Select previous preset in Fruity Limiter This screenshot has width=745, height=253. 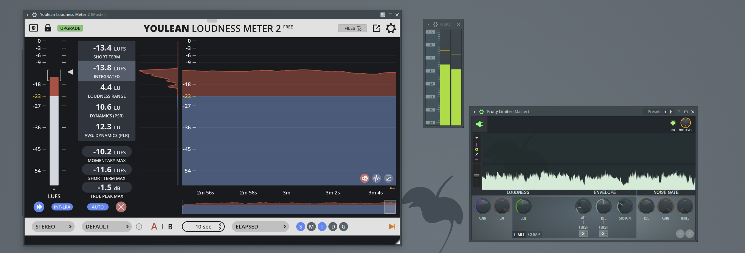pyautogui.click(x=665, y=112)
